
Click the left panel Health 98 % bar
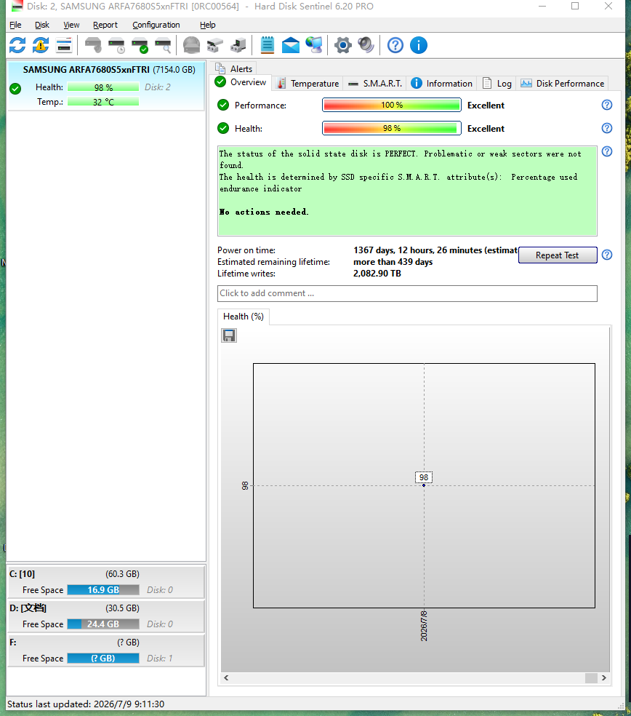point(103,87)
